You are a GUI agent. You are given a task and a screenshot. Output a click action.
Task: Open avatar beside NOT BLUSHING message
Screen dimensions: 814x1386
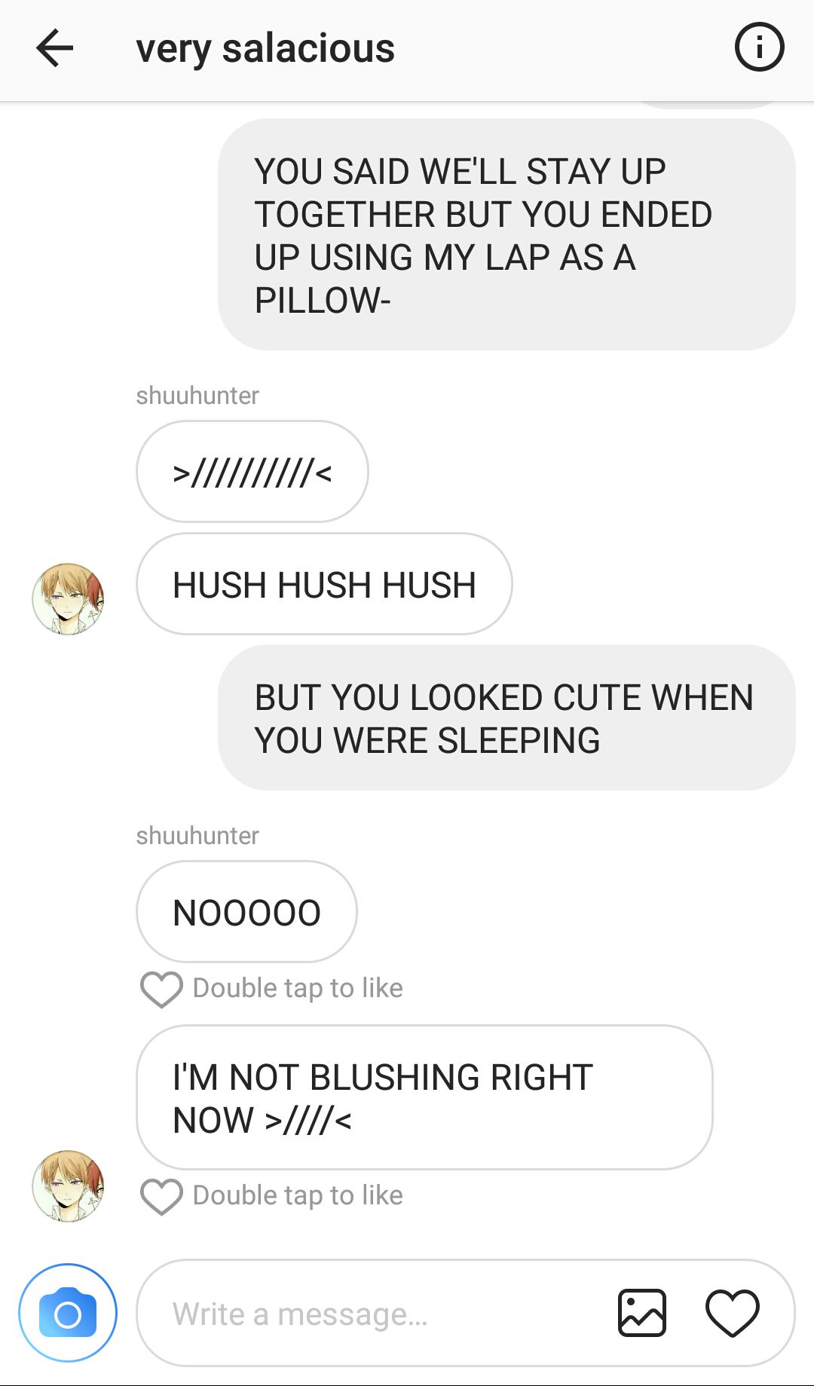[68, 1186]
